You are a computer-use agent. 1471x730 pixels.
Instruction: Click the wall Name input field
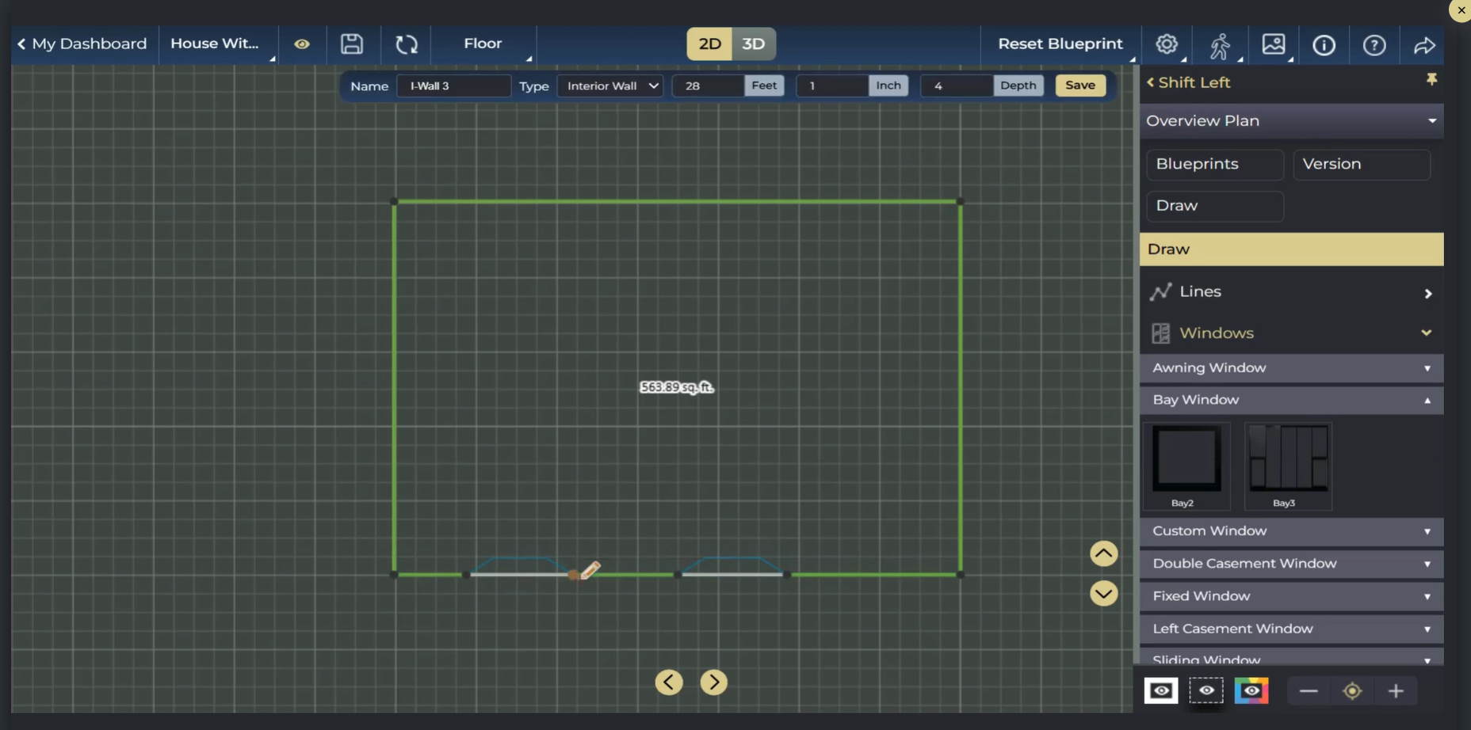(453, 86)
